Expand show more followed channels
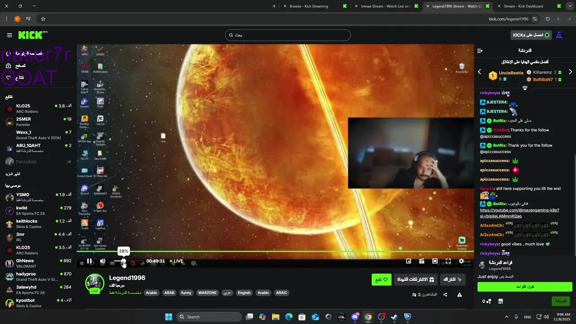Viewport: 576px width, 324px height. click(x=13, y=174)
